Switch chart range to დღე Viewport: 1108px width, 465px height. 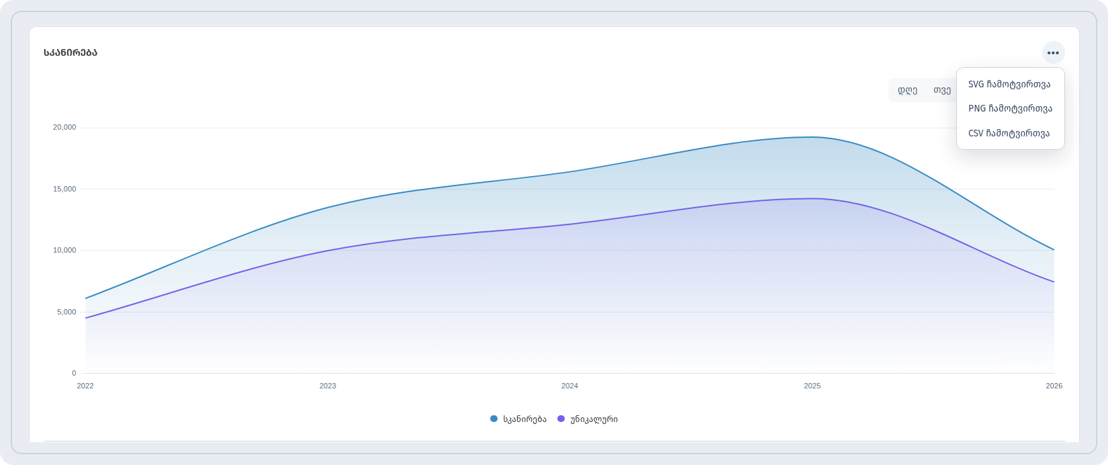(x=907, y=90)
